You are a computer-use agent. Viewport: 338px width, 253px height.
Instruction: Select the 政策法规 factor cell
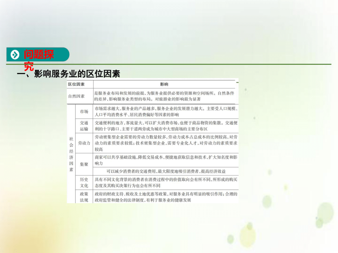coord(84,197)
